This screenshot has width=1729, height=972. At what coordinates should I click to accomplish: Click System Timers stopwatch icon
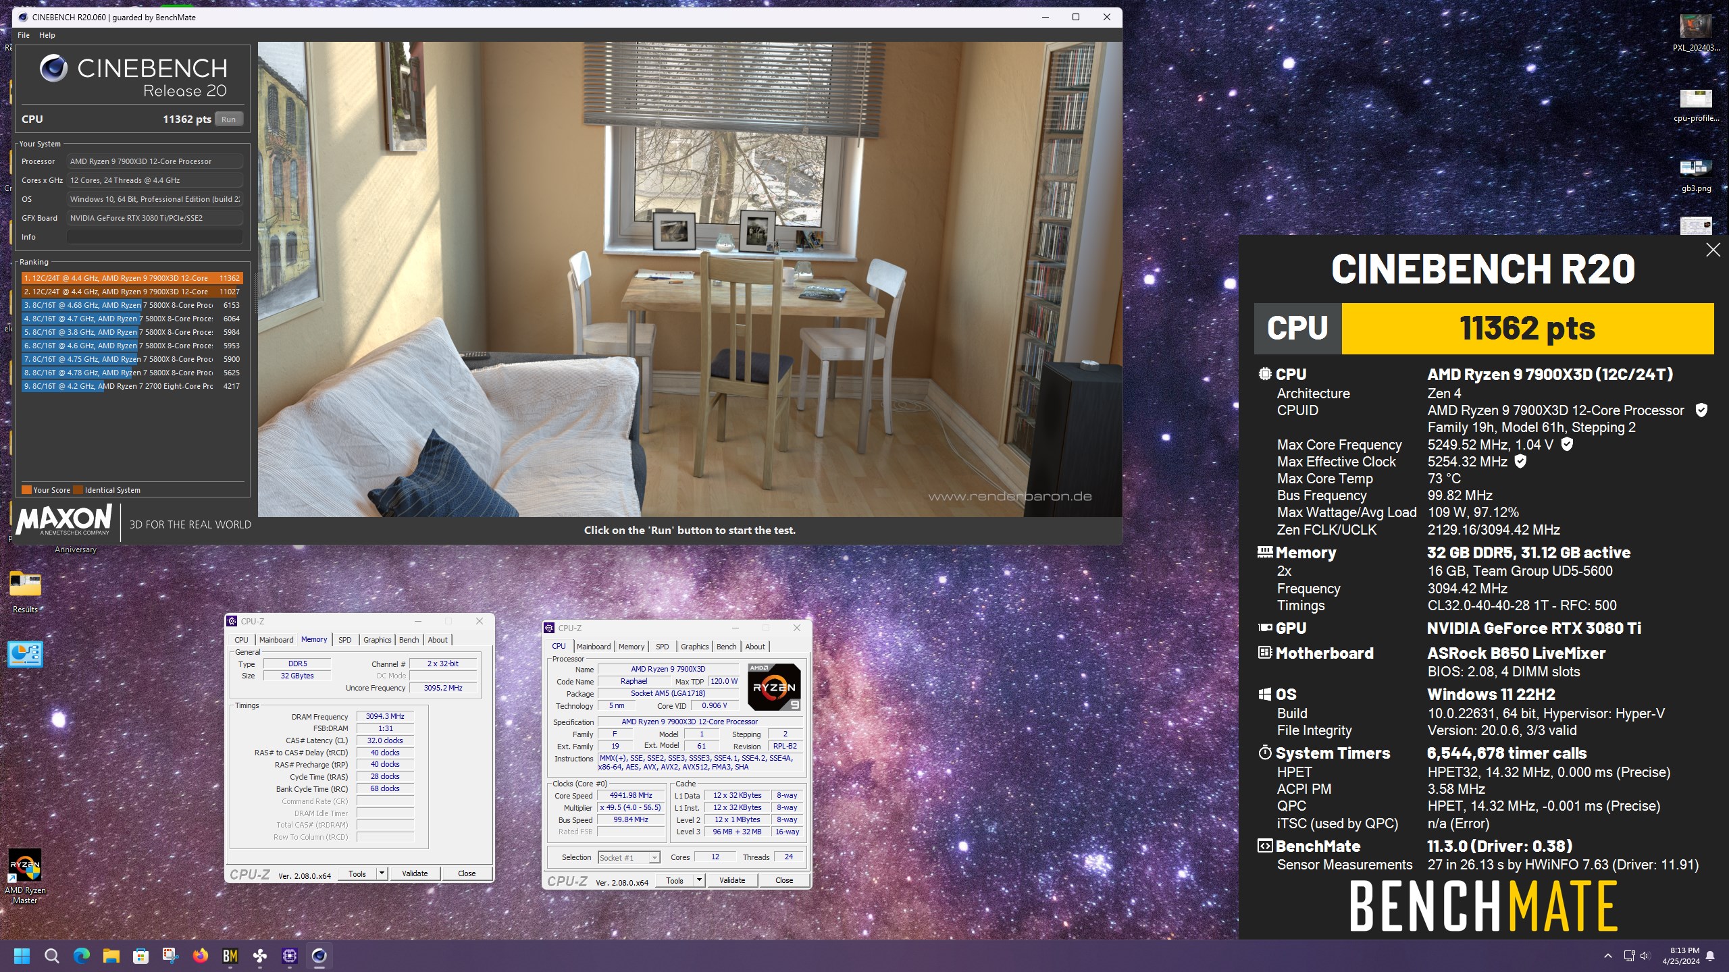point(1265,753)
